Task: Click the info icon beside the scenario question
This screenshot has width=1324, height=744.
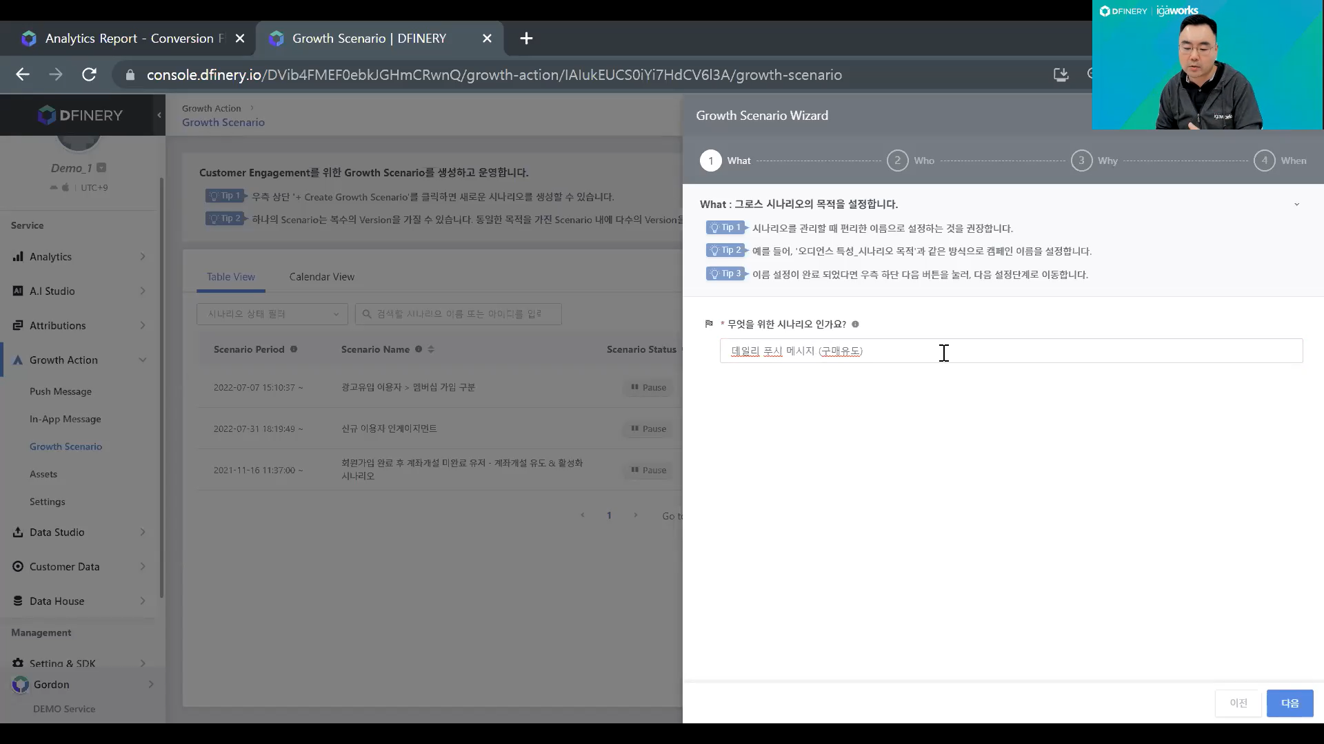Action: [x=855, y=324]
